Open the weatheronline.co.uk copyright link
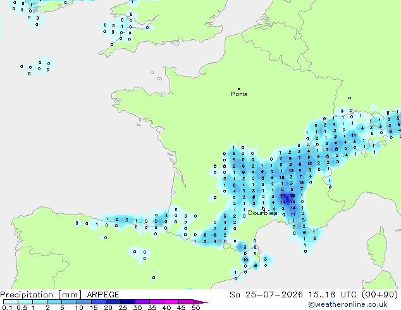Screen dimensions: 401x310 348,304
